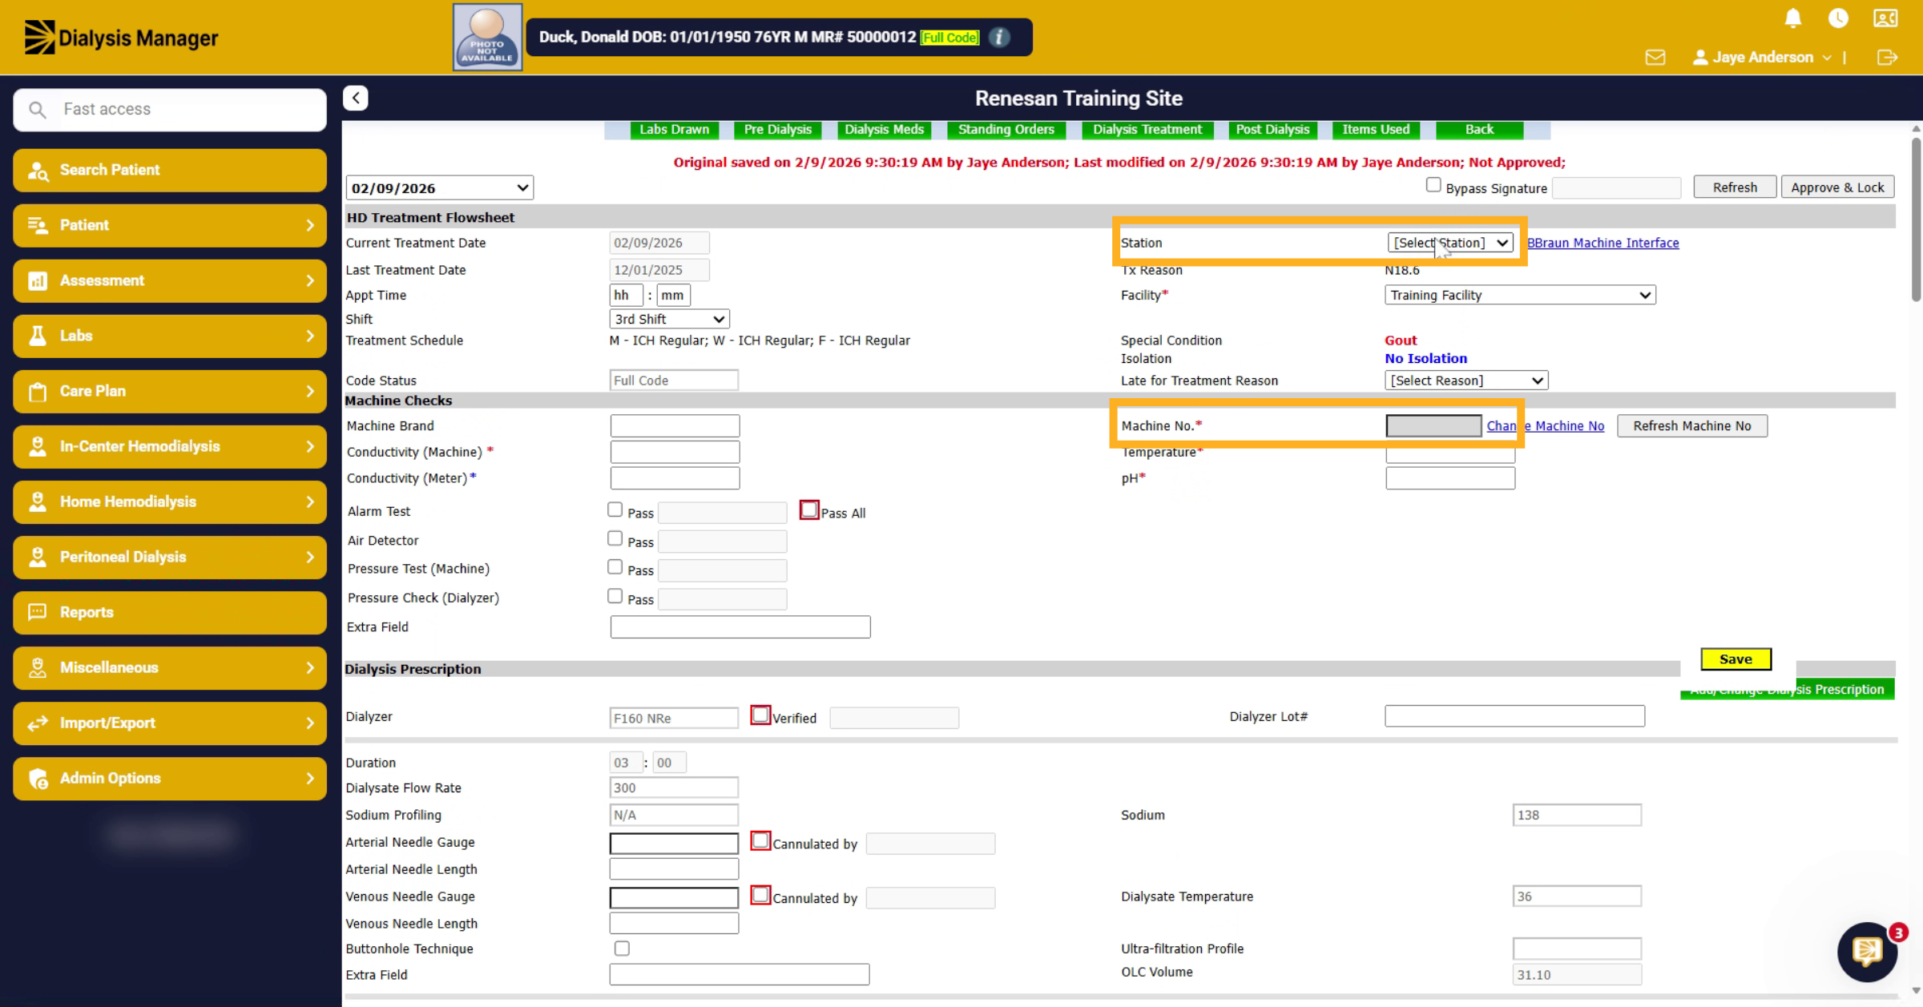Open the Station select dropdown
This screenshot has width=1923, height=1007.
1450,243
